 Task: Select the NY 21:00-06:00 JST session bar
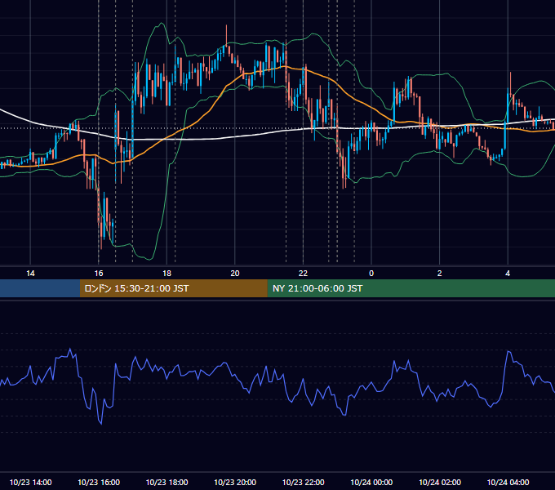pyautogui.click(x=411, y=288)
